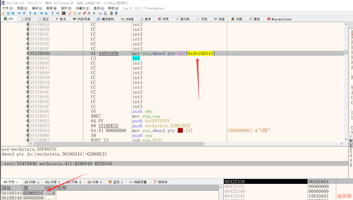353x200 pixels.
Task: Click the Step Over toolbar icon
Action: click(x=35, y=13)
